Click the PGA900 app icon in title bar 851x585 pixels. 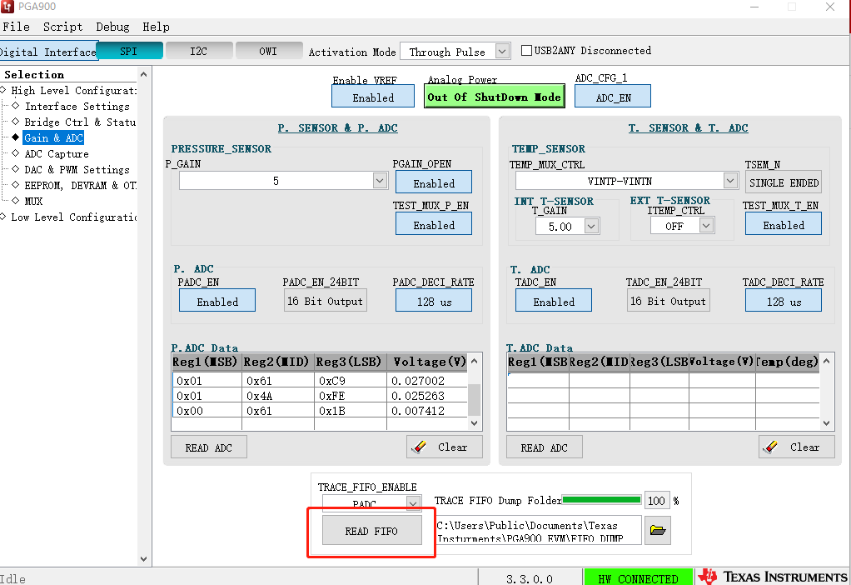click(x=7, y=7)
